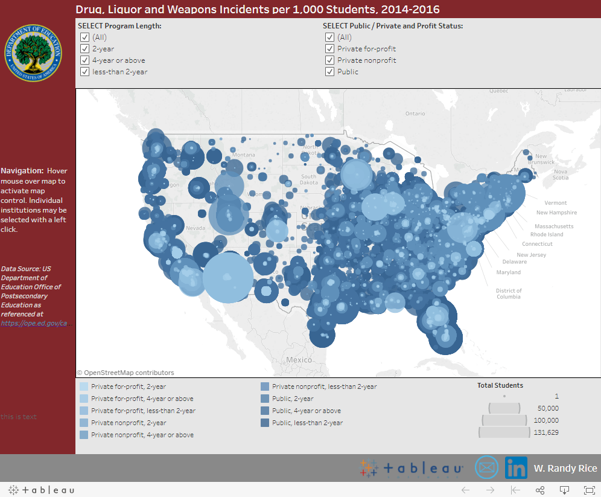Screen dimensions: 601x497
Task: Click the redo forward arrow
Action: [490, 490]
